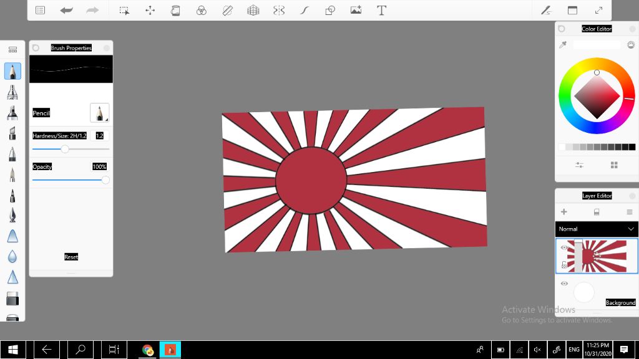Open the Windows notification center
Image resolution: width=639 pixels, height=359 pixels.
(x=624, y=349)
